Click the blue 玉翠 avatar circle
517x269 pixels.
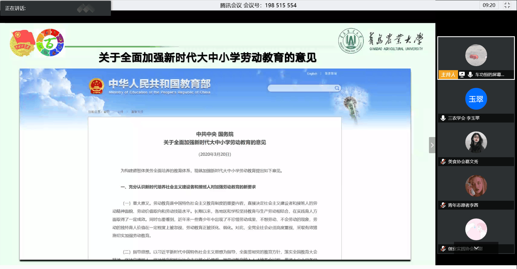pyautogui.click(x=476, y=99)
